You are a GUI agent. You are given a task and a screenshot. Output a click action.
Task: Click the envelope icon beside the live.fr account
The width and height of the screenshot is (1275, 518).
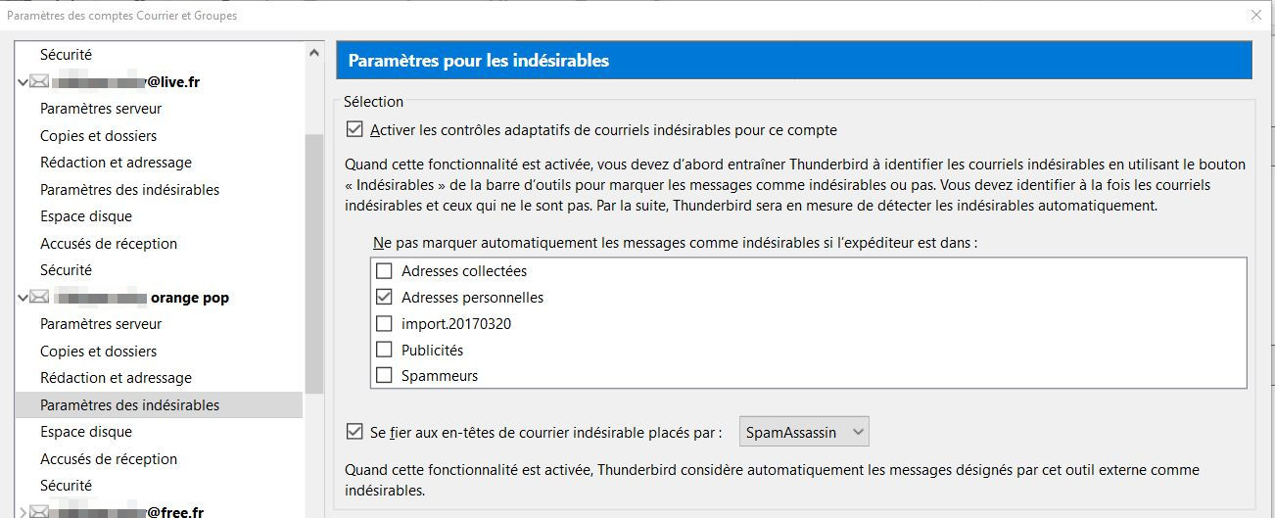[39, 82]
